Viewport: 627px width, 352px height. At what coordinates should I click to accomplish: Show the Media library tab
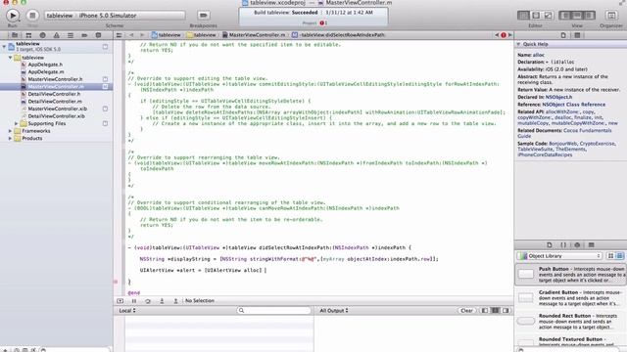(591, 245)
